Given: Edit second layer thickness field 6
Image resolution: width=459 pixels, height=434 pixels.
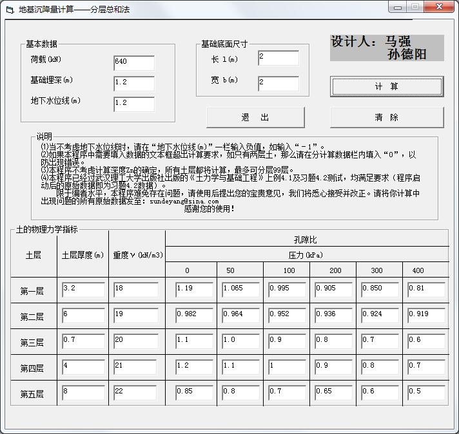Looking at the screenshot, I should click(x=83, y=316).
